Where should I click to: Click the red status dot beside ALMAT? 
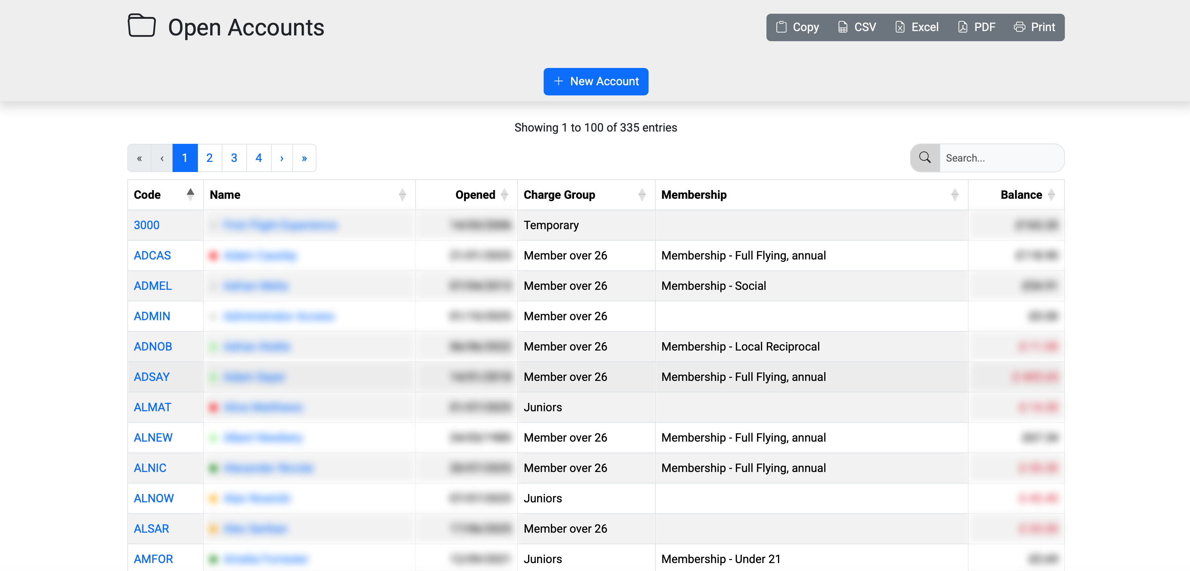point(213,407)
